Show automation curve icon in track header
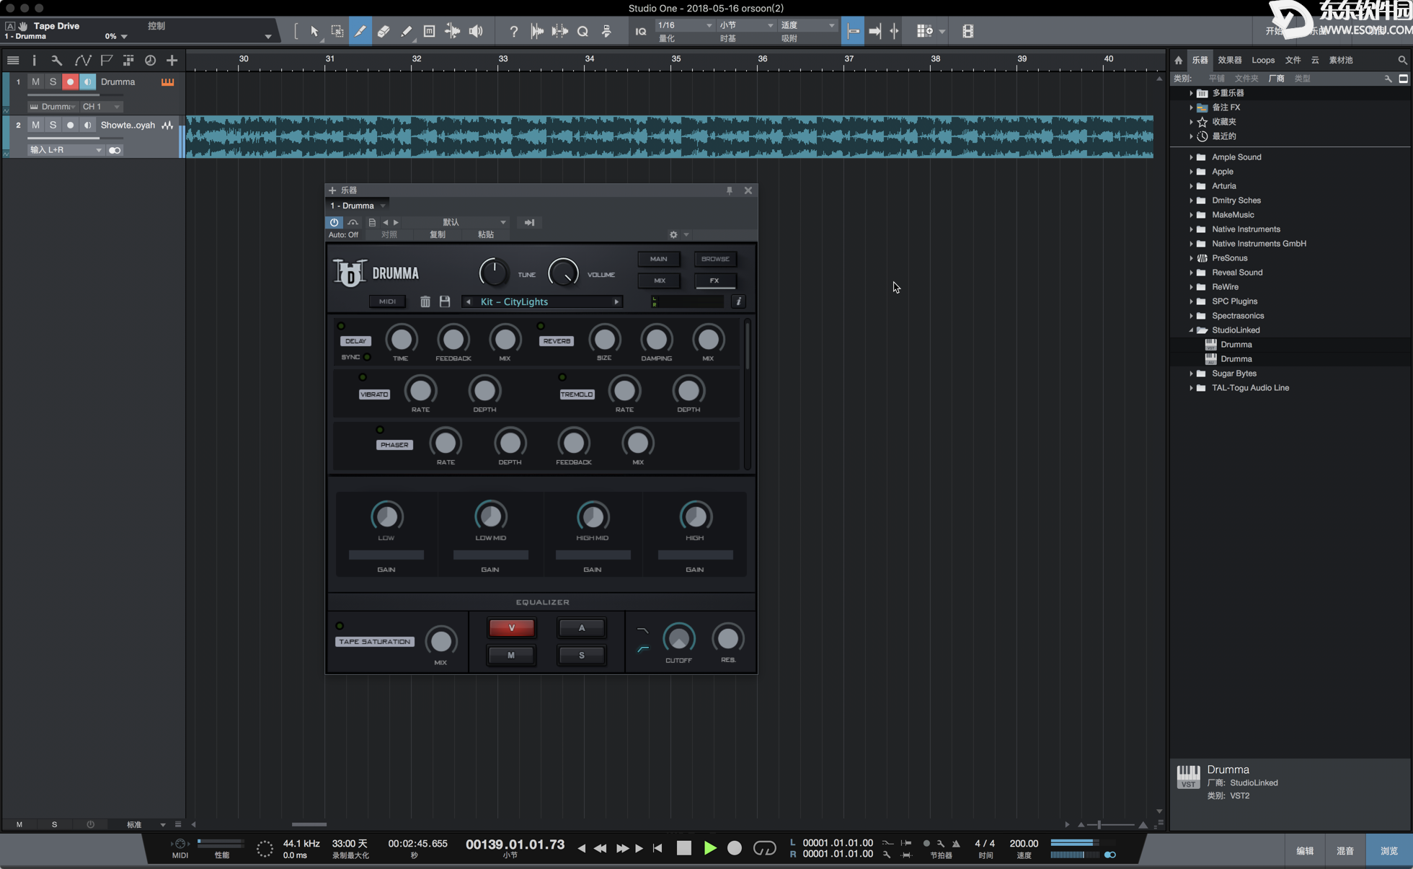The image size is (1413, 869). pyautogui.click(x=83, y=60)
